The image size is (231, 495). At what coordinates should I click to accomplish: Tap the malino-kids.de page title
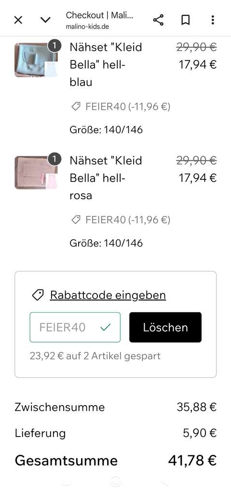pyautogui.click(x=99, y=20)
